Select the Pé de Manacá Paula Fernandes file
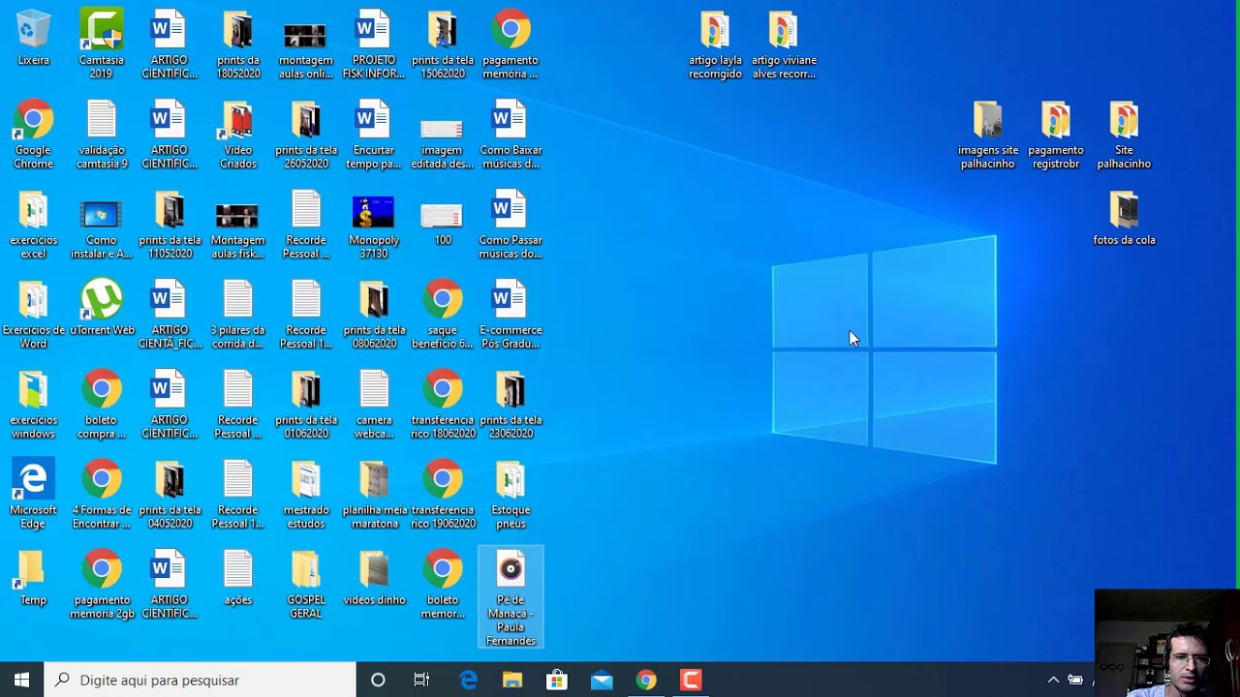This screenshot has height=697, width=1240. pyautogui.click(x=511, y=597)
